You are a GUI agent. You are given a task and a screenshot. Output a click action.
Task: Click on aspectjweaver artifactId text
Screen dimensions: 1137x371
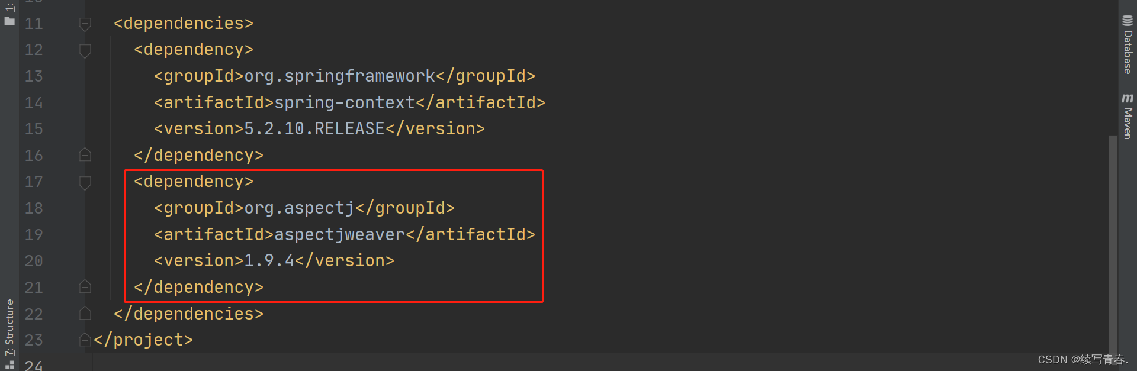[340, 234]
